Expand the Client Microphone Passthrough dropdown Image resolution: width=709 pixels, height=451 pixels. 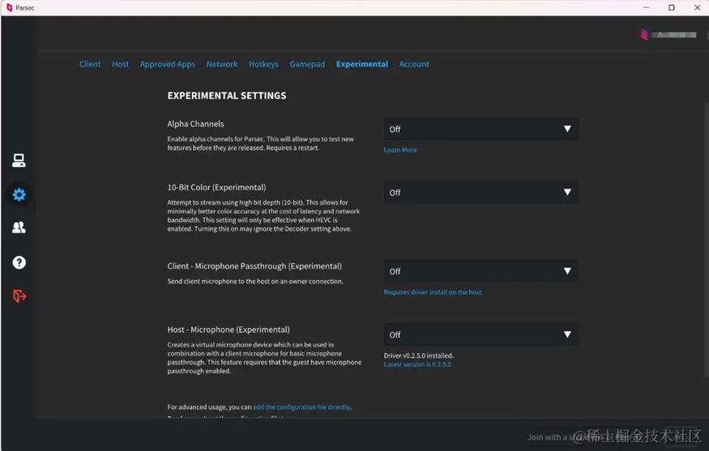coord(481,271)
